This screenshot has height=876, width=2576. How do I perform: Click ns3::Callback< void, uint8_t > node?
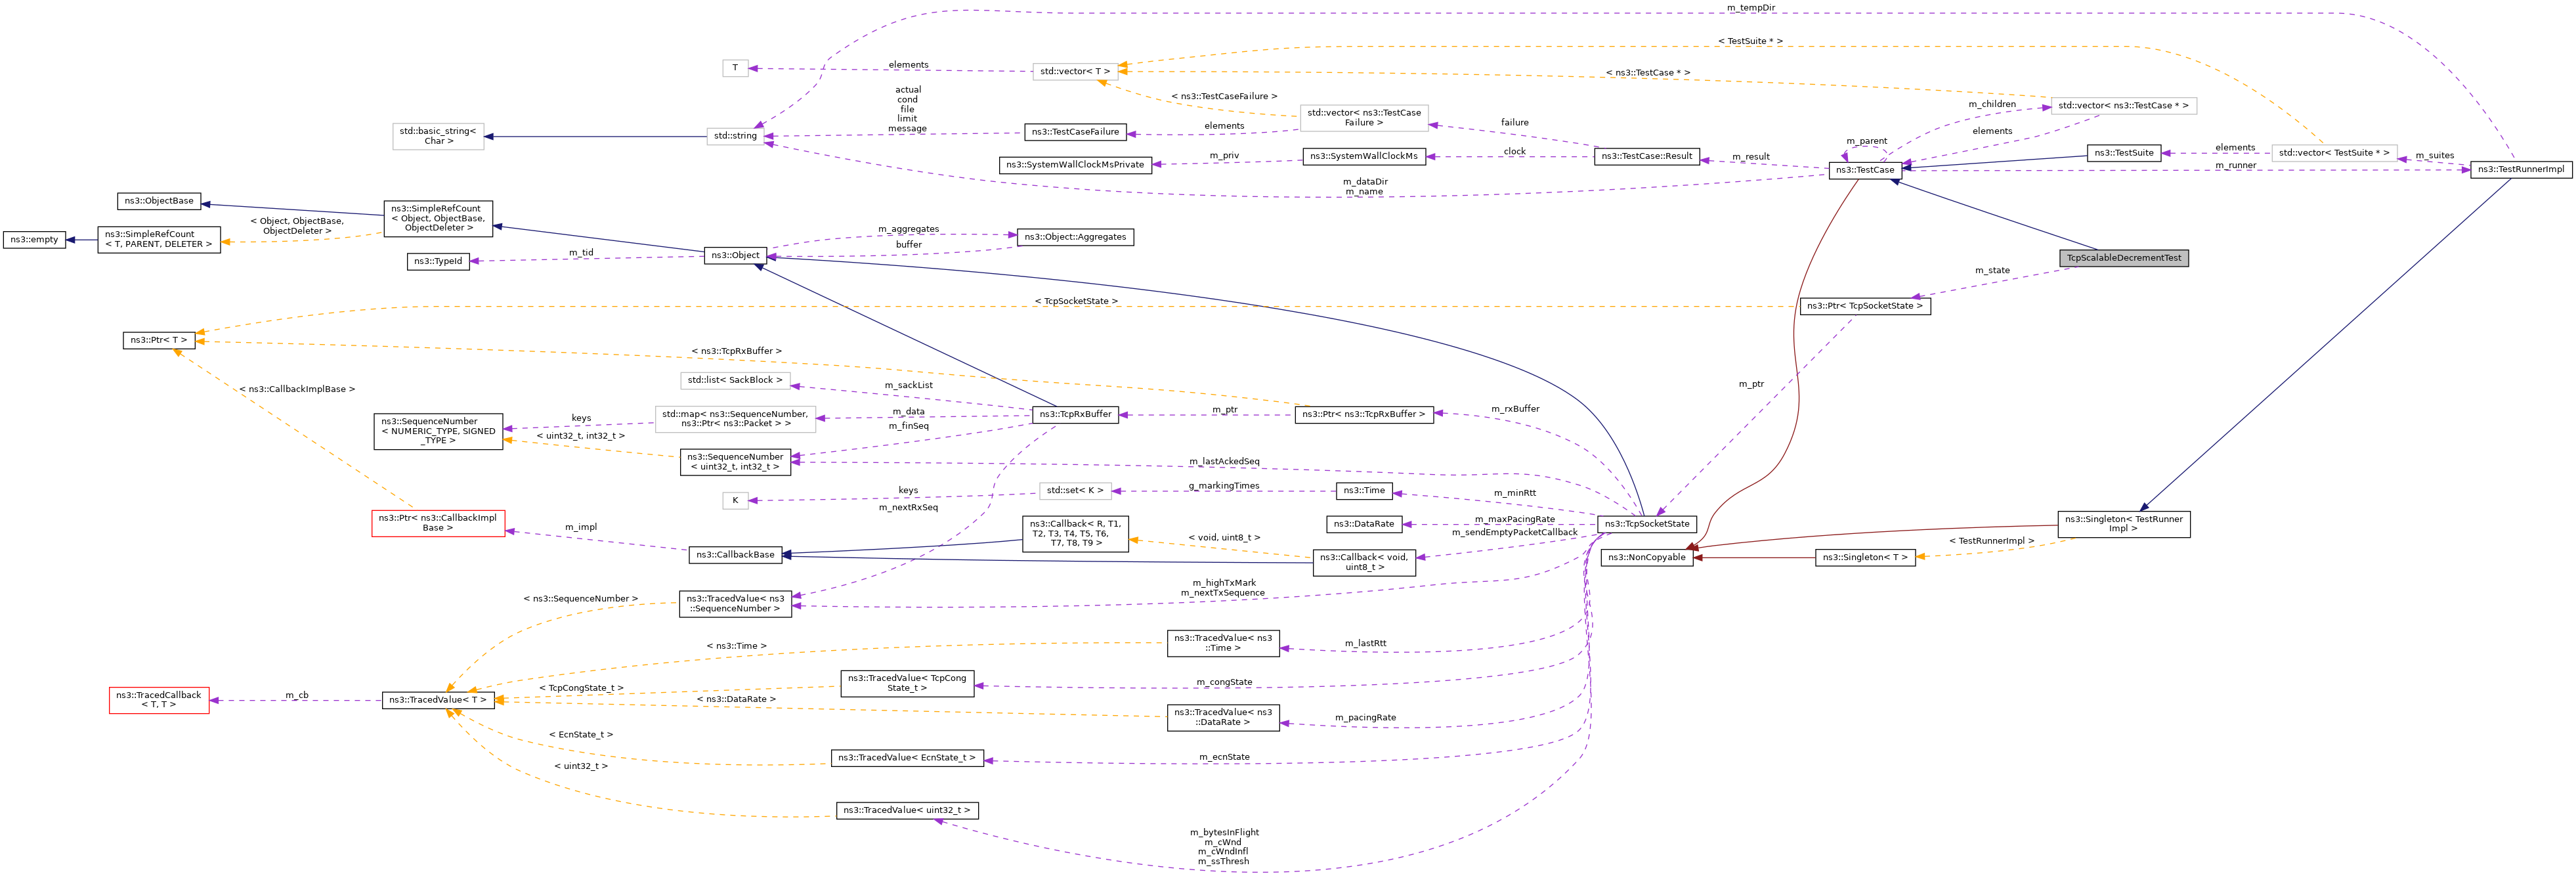[1364, 563]
